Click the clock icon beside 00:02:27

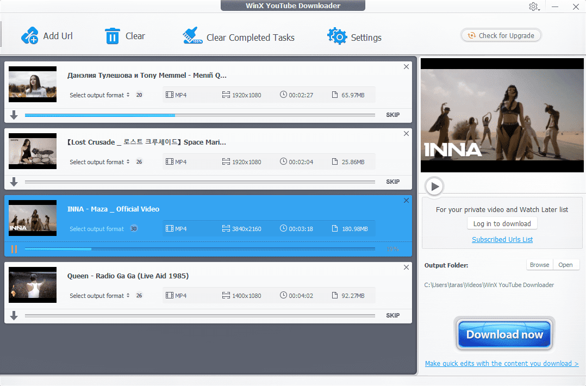click(283, 95)
